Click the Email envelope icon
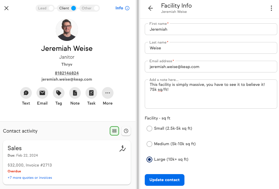 coord(42,93)
